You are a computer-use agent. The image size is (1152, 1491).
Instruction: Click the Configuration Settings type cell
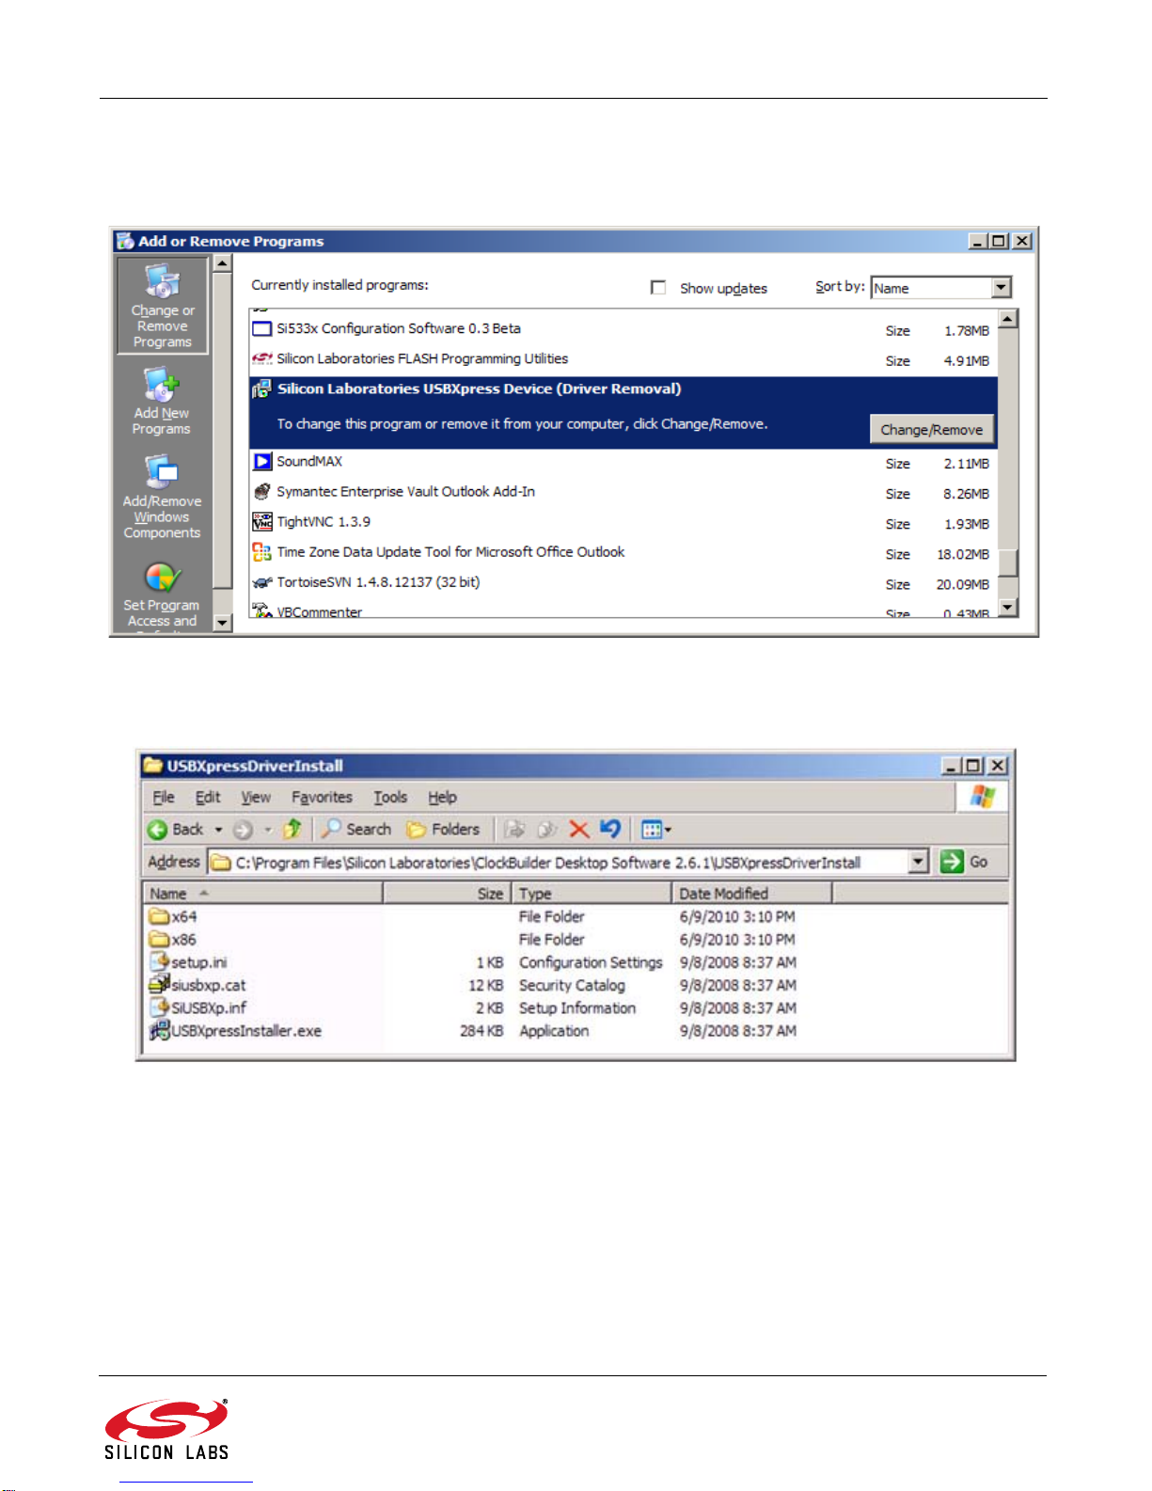click(591, 963)
